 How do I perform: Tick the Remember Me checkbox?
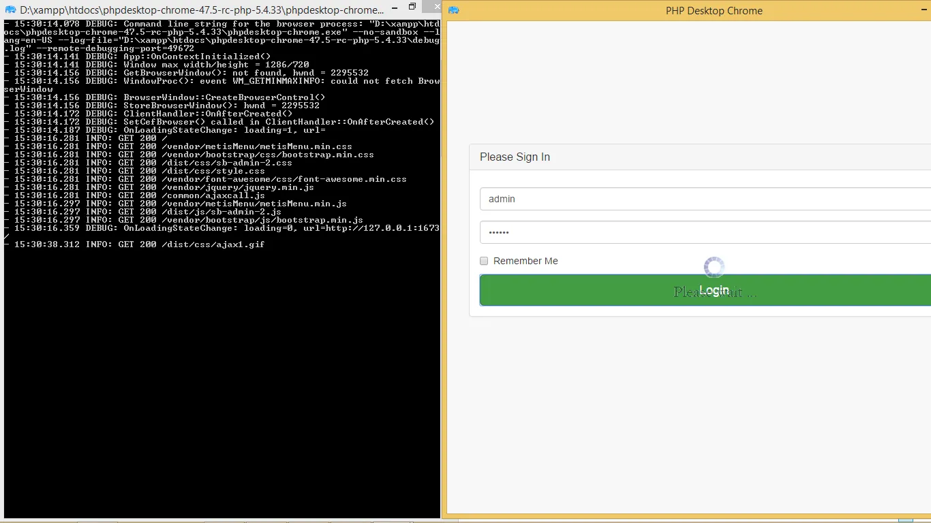point(484,261)
